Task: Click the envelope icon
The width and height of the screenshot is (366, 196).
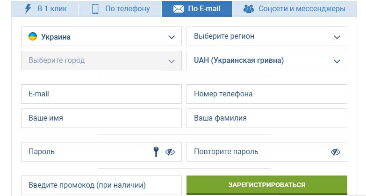Action: coord(179,8)
